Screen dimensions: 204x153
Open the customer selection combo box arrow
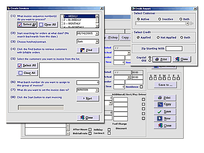pyautogui.click(x=187, y=23)
